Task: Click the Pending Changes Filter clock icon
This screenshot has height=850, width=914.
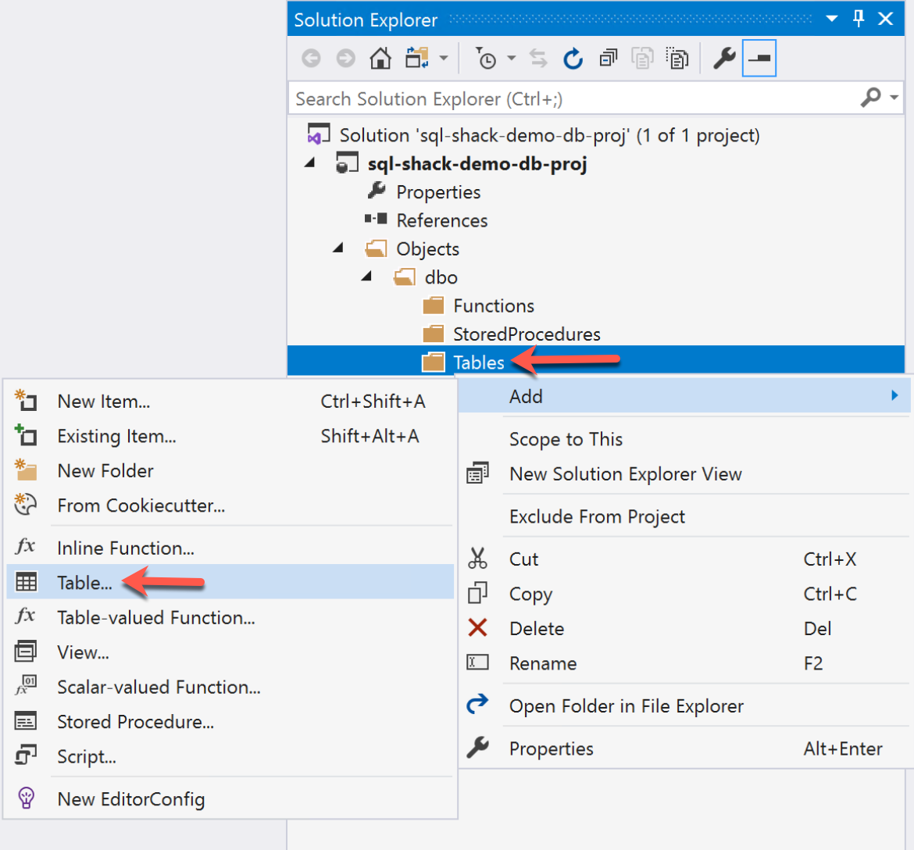Action: point(488,57)
